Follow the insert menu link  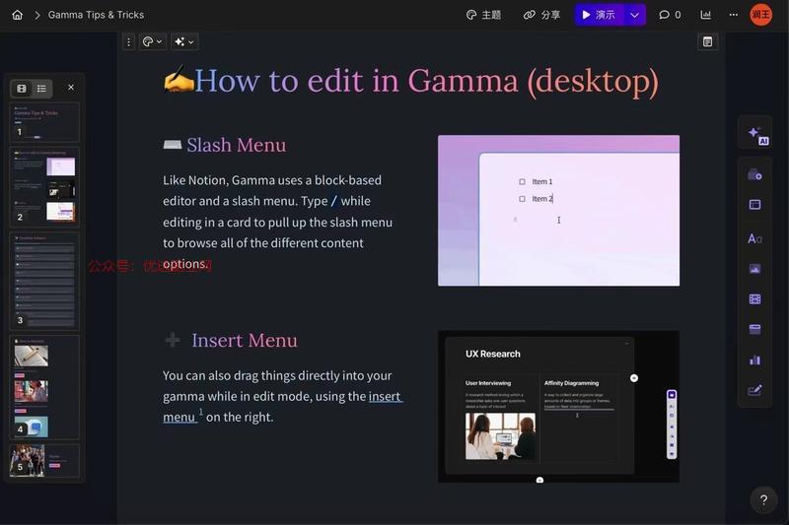(283, 407)
